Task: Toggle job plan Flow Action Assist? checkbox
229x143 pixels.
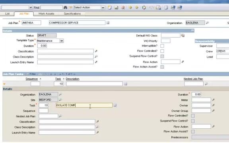Action: 162,67
